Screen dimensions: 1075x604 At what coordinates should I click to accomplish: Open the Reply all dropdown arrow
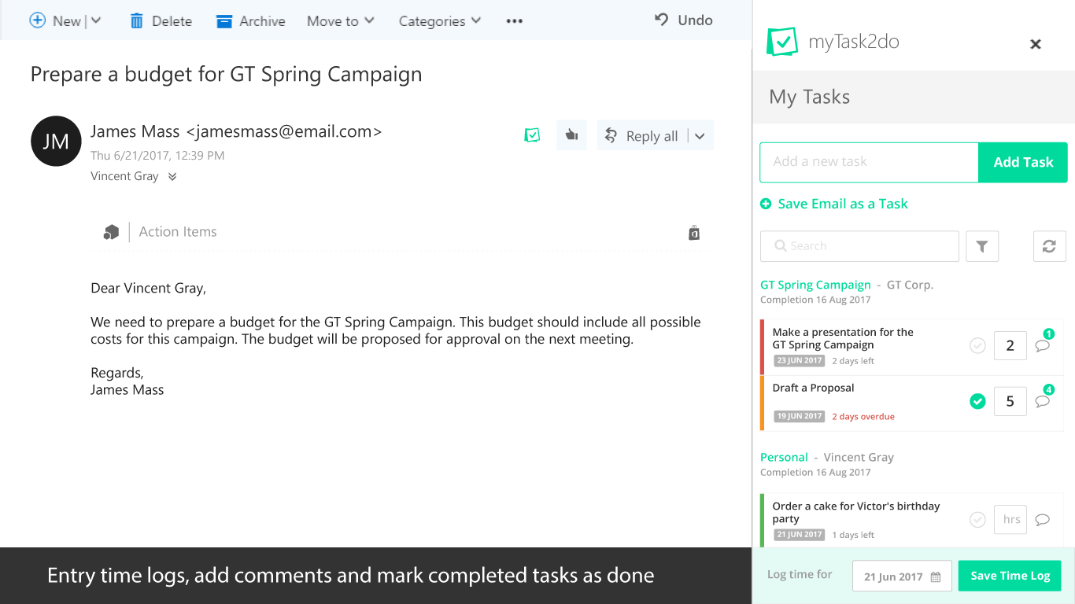pyautogui.click(x=700, y=136)
